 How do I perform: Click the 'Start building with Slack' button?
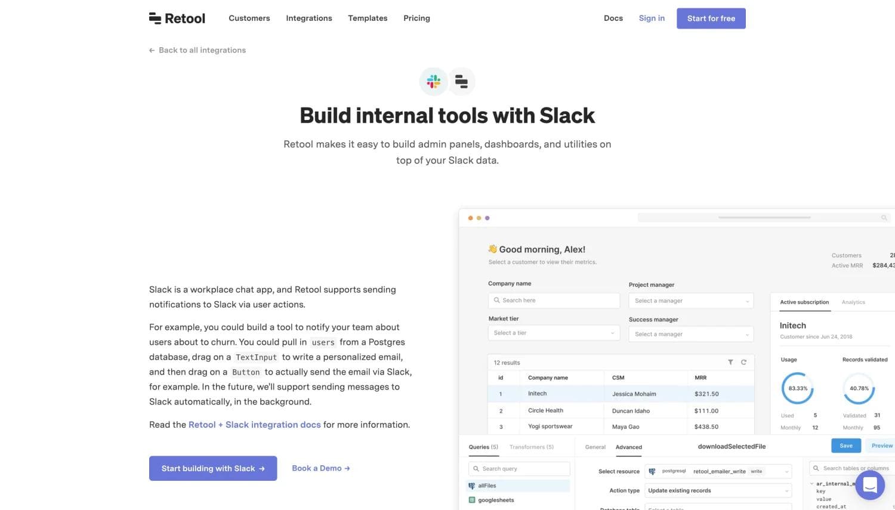[x=212, y=468]
